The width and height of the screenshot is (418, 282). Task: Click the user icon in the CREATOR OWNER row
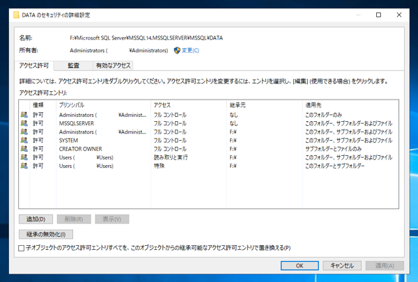point(24,149)
